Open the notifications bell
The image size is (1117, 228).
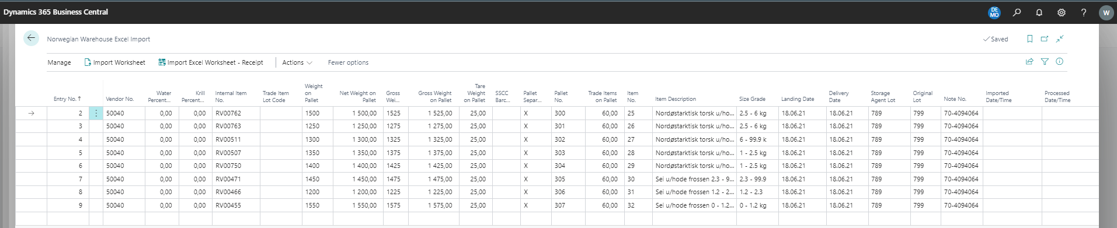coord(1039,12)
